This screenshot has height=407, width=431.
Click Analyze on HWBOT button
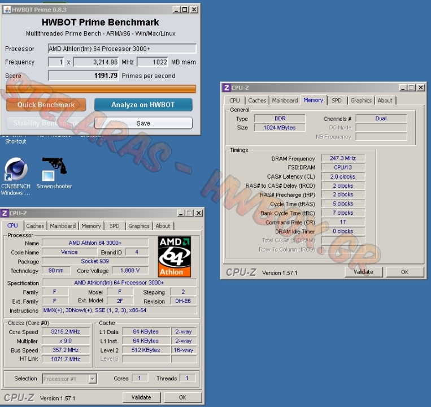click(x=143, y=105)
